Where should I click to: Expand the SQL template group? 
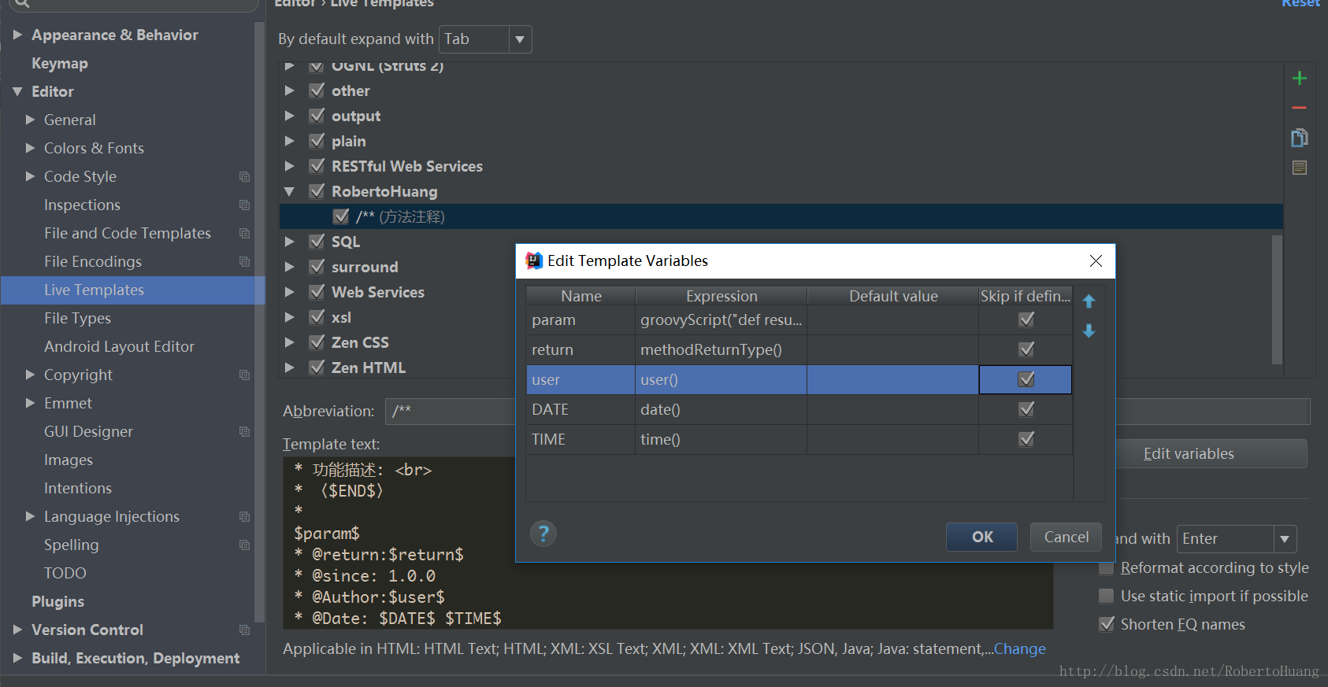coord(290,242)
